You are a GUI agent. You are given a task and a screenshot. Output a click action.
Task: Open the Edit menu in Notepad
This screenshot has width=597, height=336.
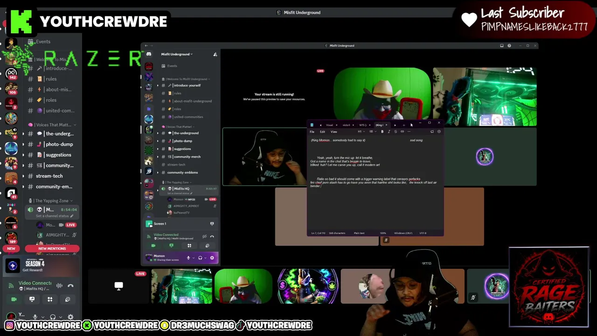[322, 132]
